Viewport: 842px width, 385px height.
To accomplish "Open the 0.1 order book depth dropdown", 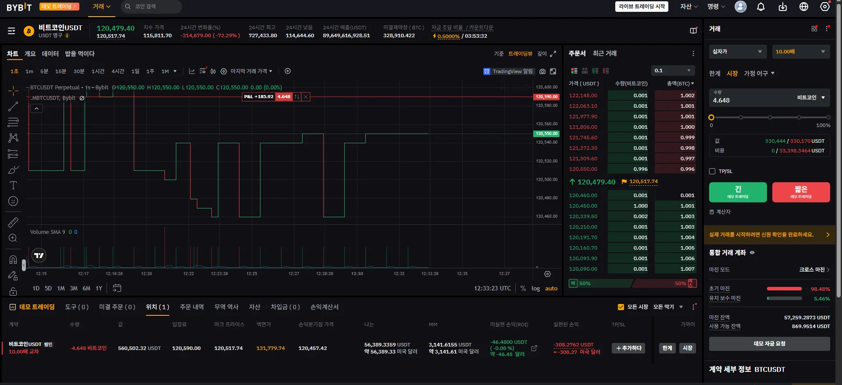I will [673, 71].
